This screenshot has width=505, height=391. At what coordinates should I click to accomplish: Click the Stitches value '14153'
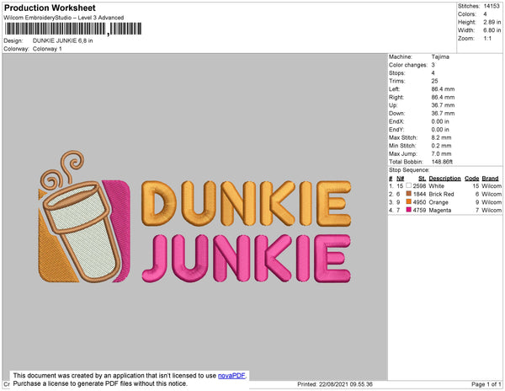[492, 6]
